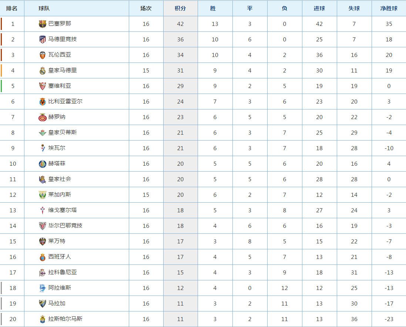Open team link 赫塔菲
Image resolution: width=406 pixels, height=327 pixels.
pos(57,163)
